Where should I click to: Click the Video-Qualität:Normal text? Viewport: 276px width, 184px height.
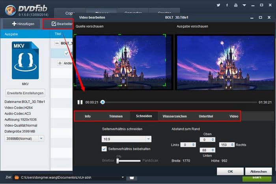[21, 125]
